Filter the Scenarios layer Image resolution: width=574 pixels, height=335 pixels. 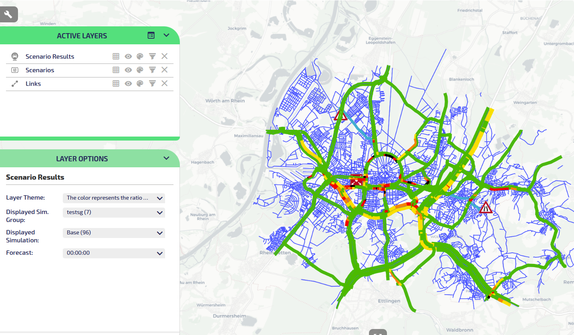point(152,70)
